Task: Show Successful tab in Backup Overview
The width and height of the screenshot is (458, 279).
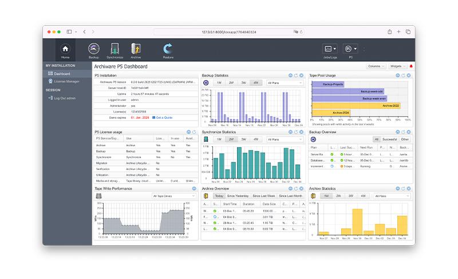Action: [389, 139]
